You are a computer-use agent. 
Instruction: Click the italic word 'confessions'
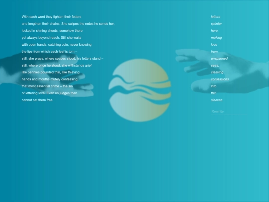click(x=220, y=79)
